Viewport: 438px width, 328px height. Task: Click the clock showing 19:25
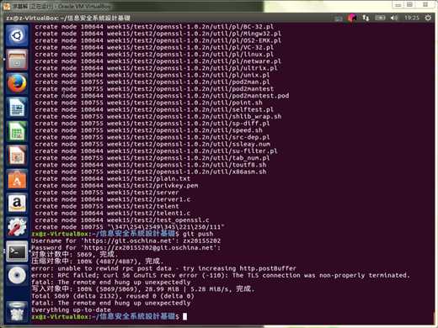(x=412, y=18)
